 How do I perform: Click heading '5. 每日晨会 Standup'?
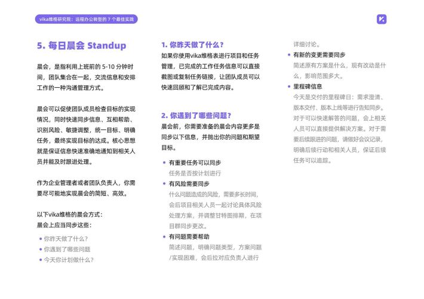click(81, 45)
